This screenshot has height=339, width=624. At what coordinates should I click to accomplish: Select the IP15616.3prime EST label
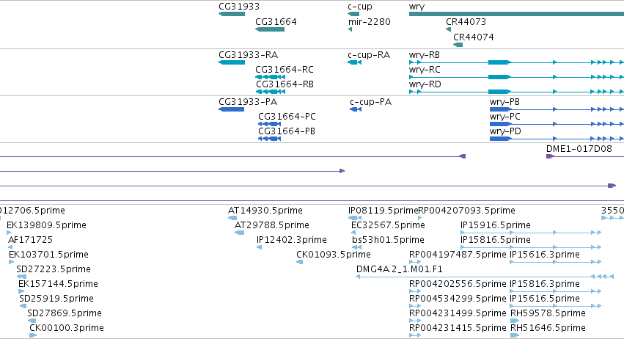click(x=545, y=255)
